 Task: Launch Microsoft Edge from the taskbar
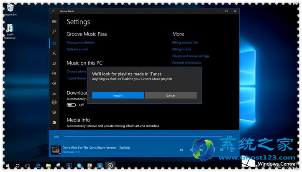tap(38, 166)
